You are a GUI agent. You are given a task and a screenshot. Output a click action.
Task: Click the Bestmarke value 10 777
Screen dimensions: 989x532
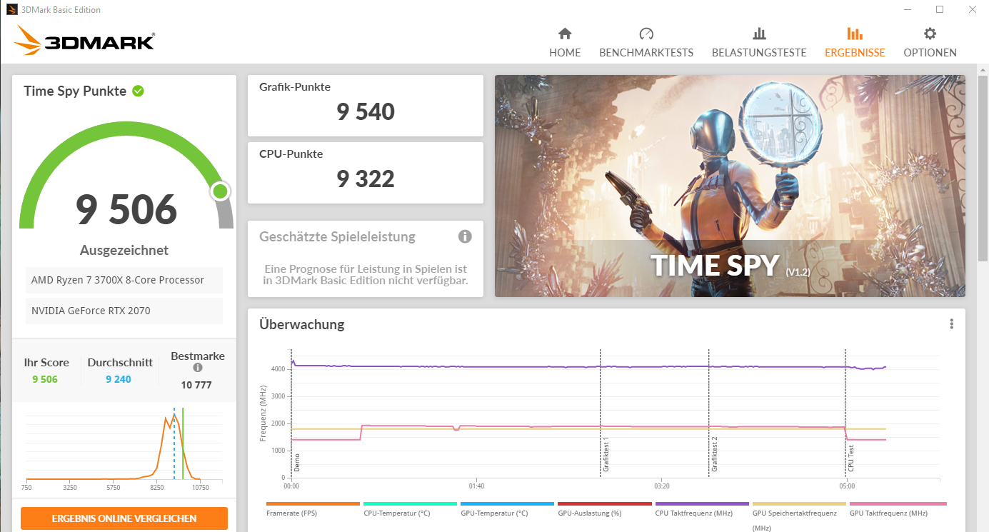(x=198, y=385)
